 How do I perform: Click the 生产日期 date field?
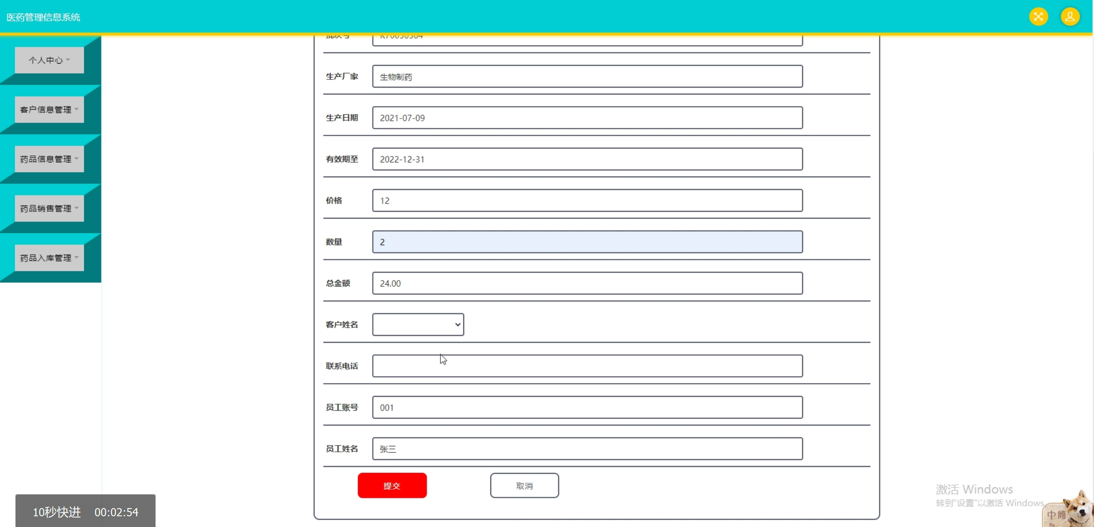click(587, 118)
